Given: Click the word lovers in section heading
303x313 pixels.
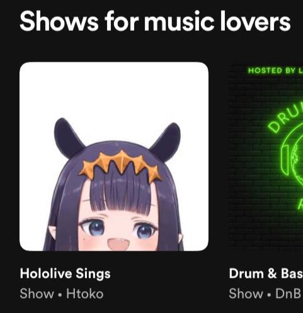Looking at the screenshot, I should pos(255,21).
